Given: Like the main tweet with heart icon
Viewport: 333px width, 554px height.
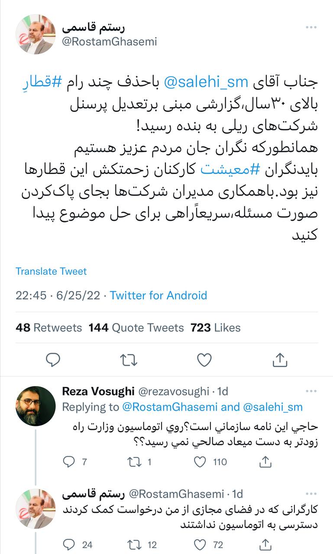Looking at the screenshot, I should [204, 360].
